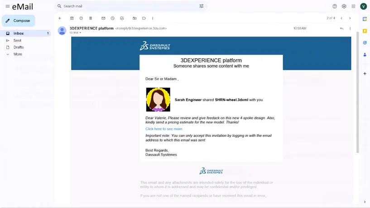This screenshot has width=370, height=208.
Task: Click the email body vertical scrollbar
Action: click(357, 92)
